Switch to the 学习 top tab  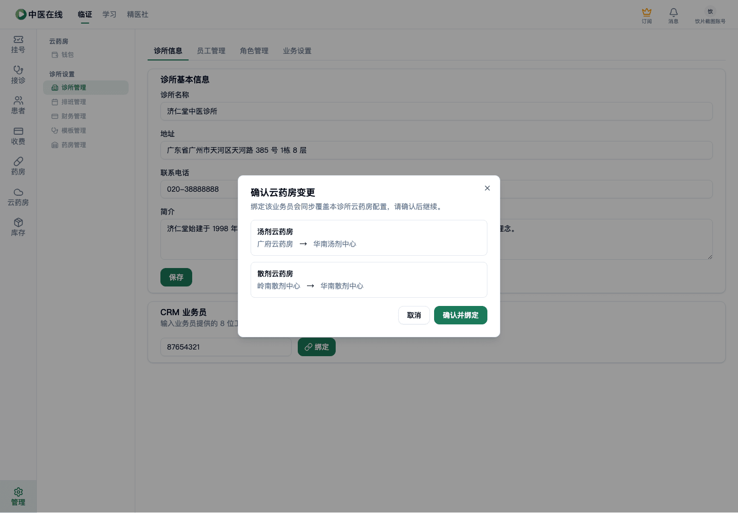110,14
